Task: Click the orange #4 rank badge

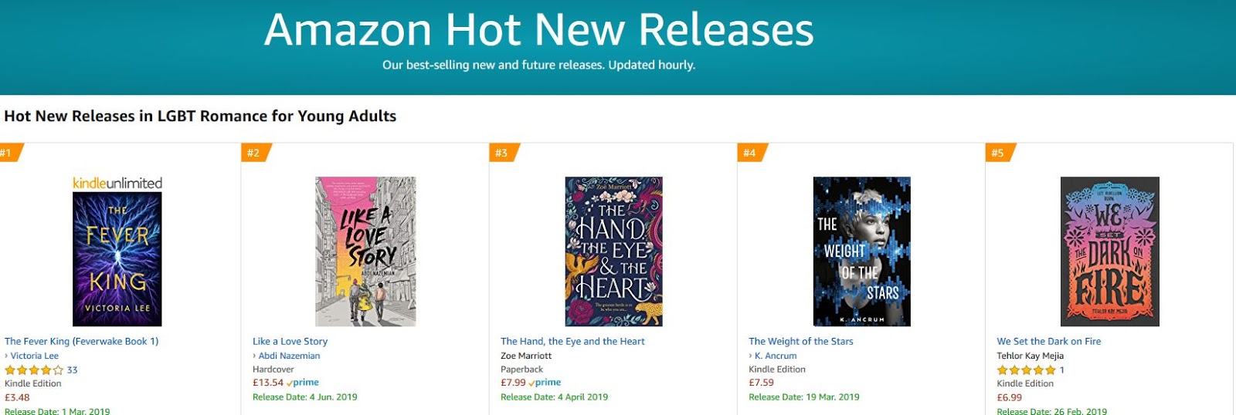Action: tap(750, 153)
